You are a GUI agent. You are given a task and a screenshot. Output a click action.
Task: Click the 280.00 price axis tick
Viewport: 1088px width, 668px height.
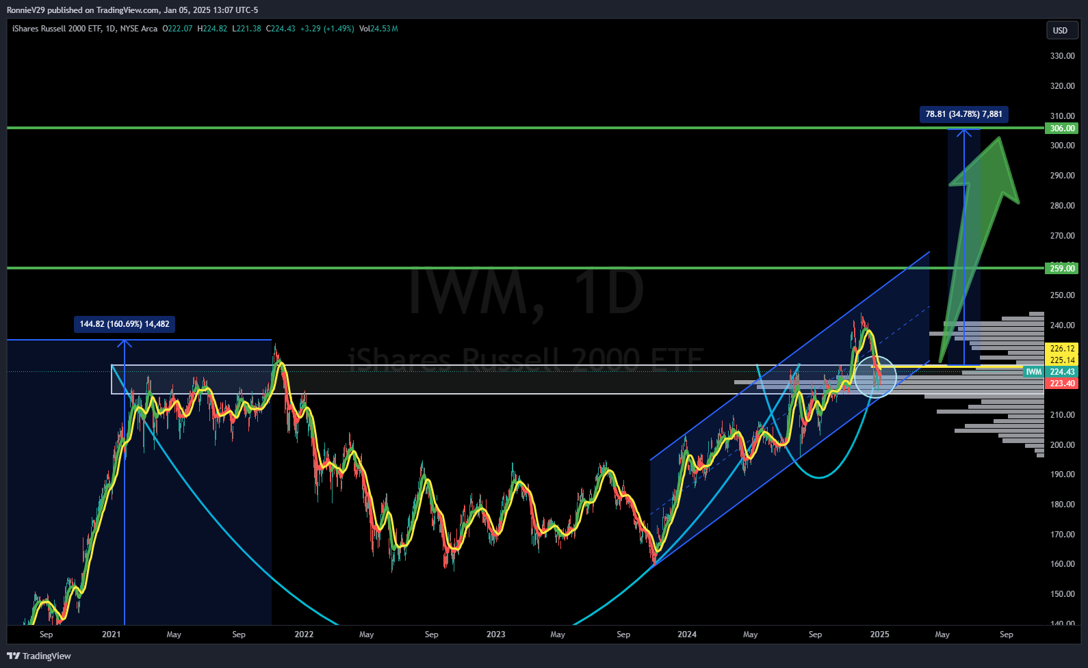point(1062,206)
